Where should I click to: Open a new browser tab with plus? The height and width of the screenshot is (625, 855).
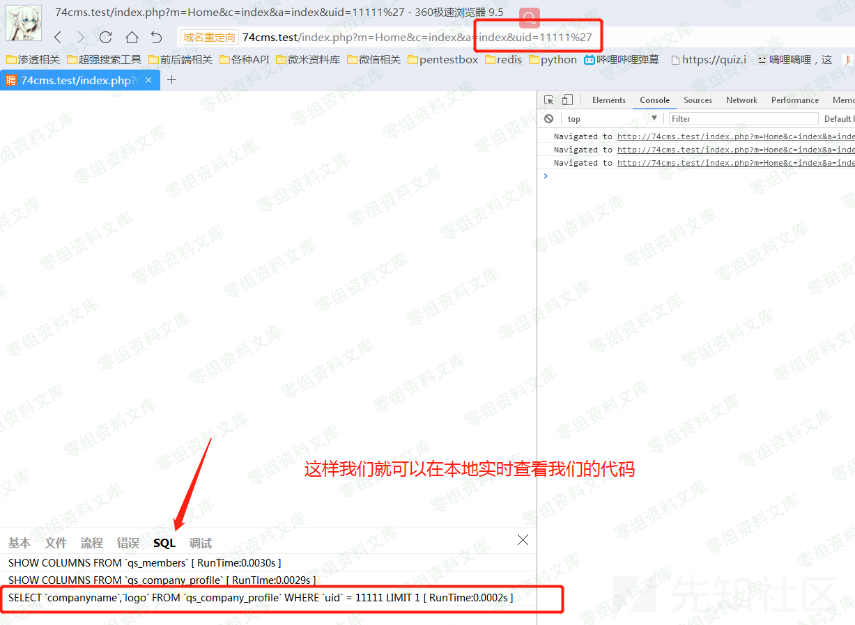pyautogui.click(x=172, y=80)
